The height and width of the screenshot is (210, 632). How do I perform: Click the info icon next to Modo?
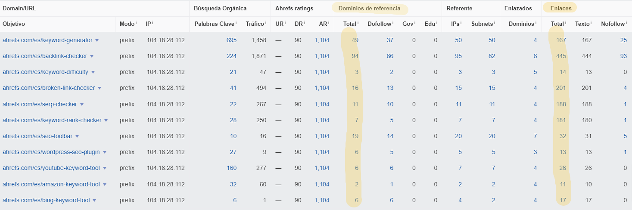click(136, 23)
